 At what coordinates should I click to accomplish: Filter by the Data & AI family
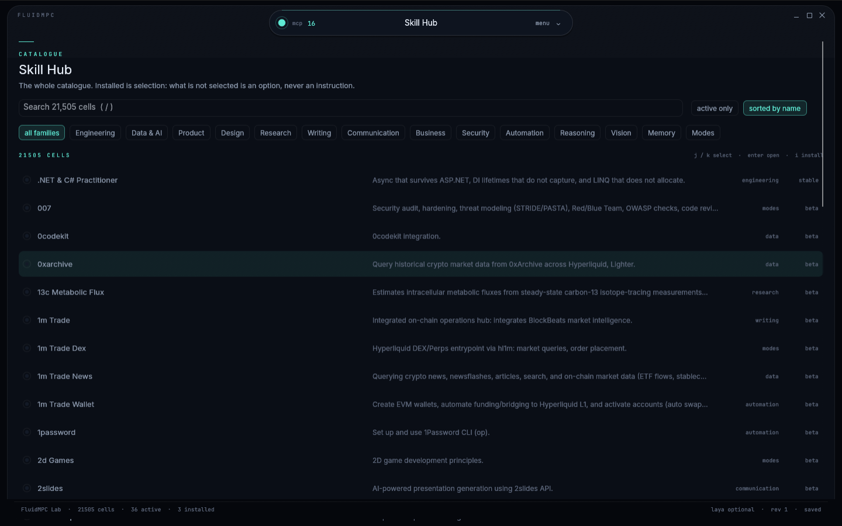[x=147, y=133]
